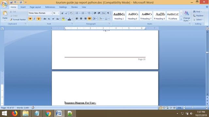Justify text alignment
This screenshot has width=209, height=117.
pos(89,19)
